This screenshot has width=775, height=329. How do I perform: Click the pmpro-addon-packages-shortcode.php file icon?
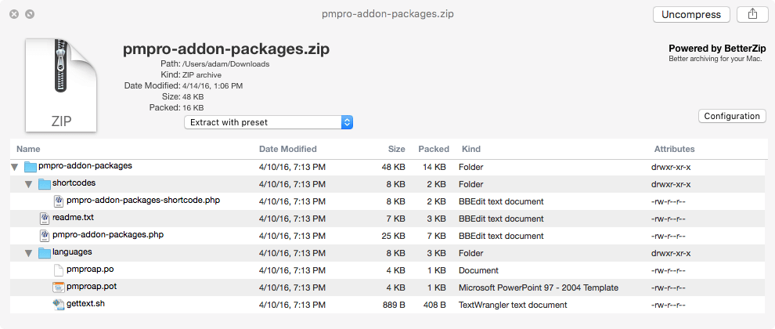pyautogui.click(x=59, y=201)
